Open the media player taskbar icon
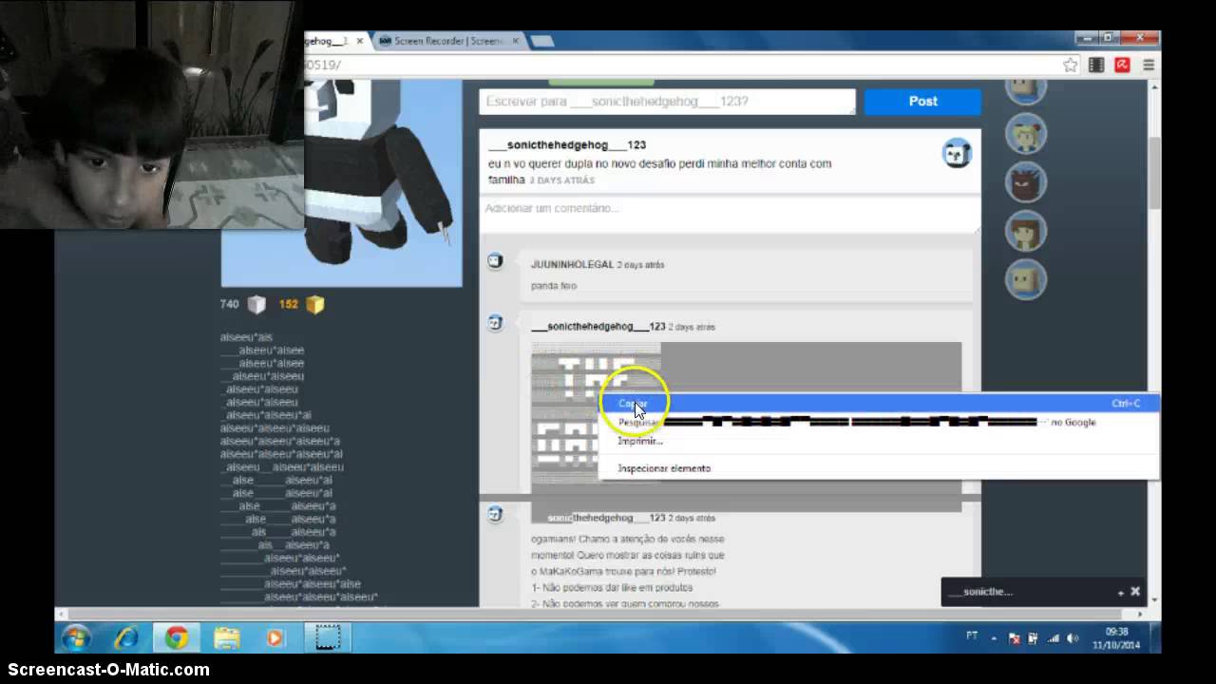Image resolution: width=1216 pixels, height=684 pixels. tap(275, 637)
